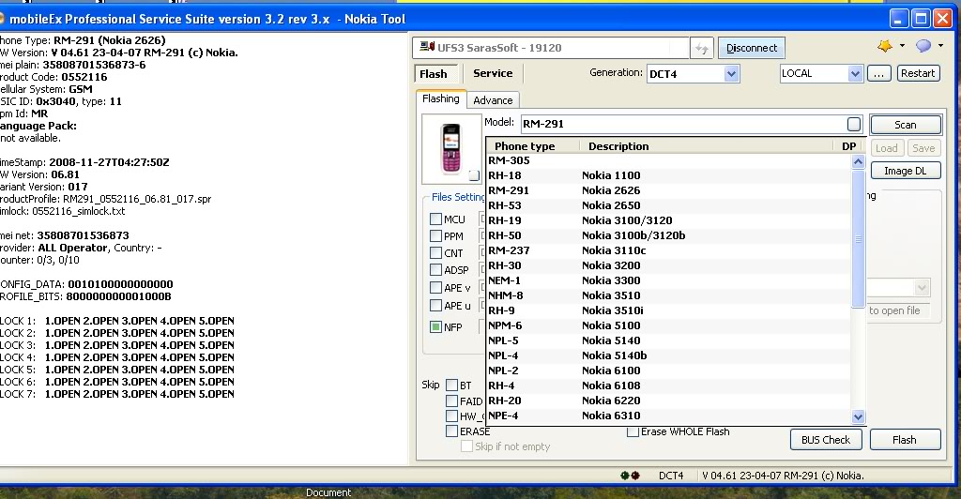Click the DP column header
The image size is (961, 499).
coord(848,146)
